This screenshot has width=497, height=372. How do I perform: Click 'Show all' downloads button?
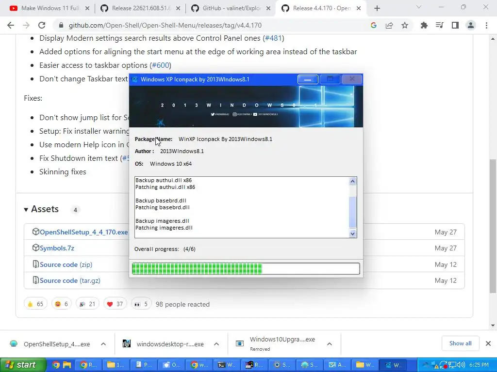(460, 343)
